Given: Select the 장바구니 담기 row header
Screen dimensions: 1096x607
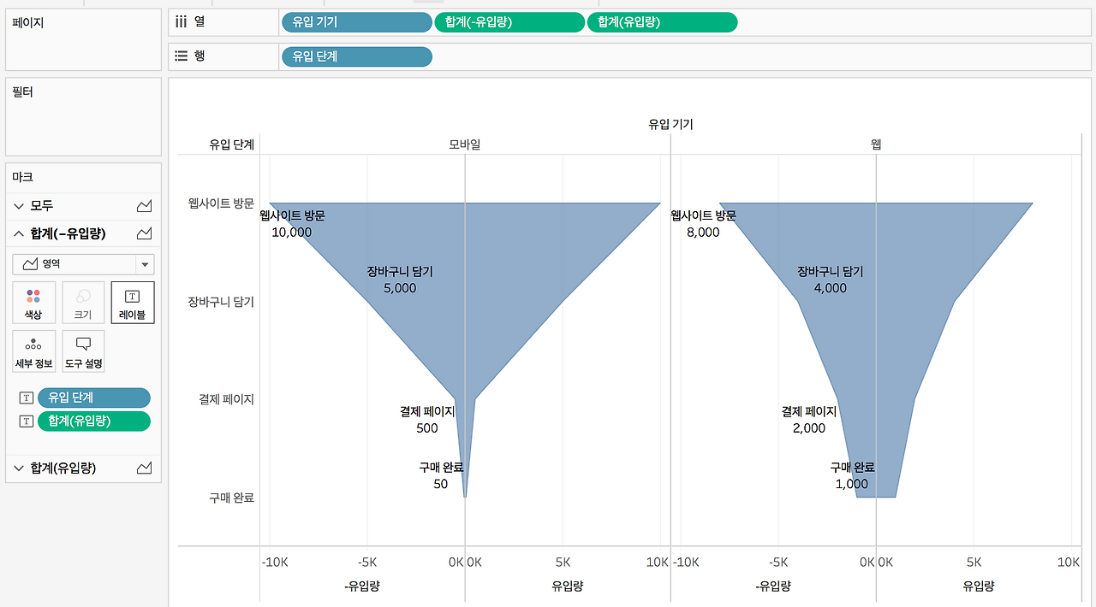Looking at the screenshot, I should pos(221,302).
